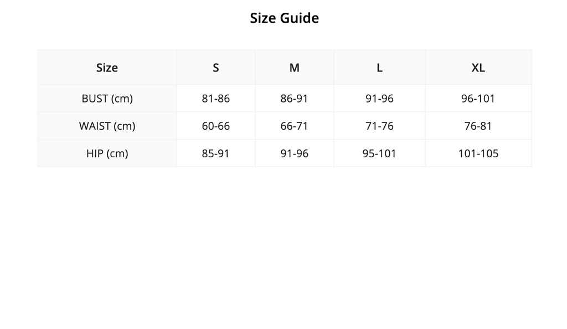Click waist value 60-66 for size S
The image size is (567, 329).
pos(216,126)
